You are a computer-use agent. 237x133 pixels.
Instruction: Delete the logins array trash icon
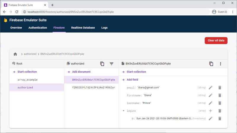[x=220, y=111]
